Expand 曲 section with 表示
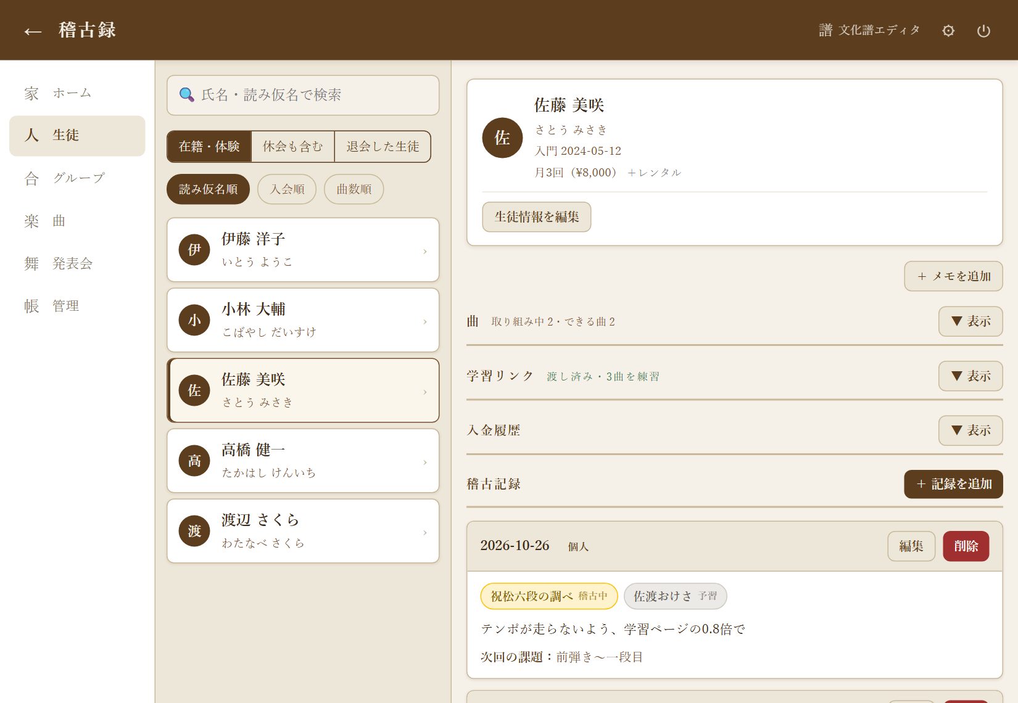Image resolution: width=1018 pixels, height=703 pixels. coord(970,321)
